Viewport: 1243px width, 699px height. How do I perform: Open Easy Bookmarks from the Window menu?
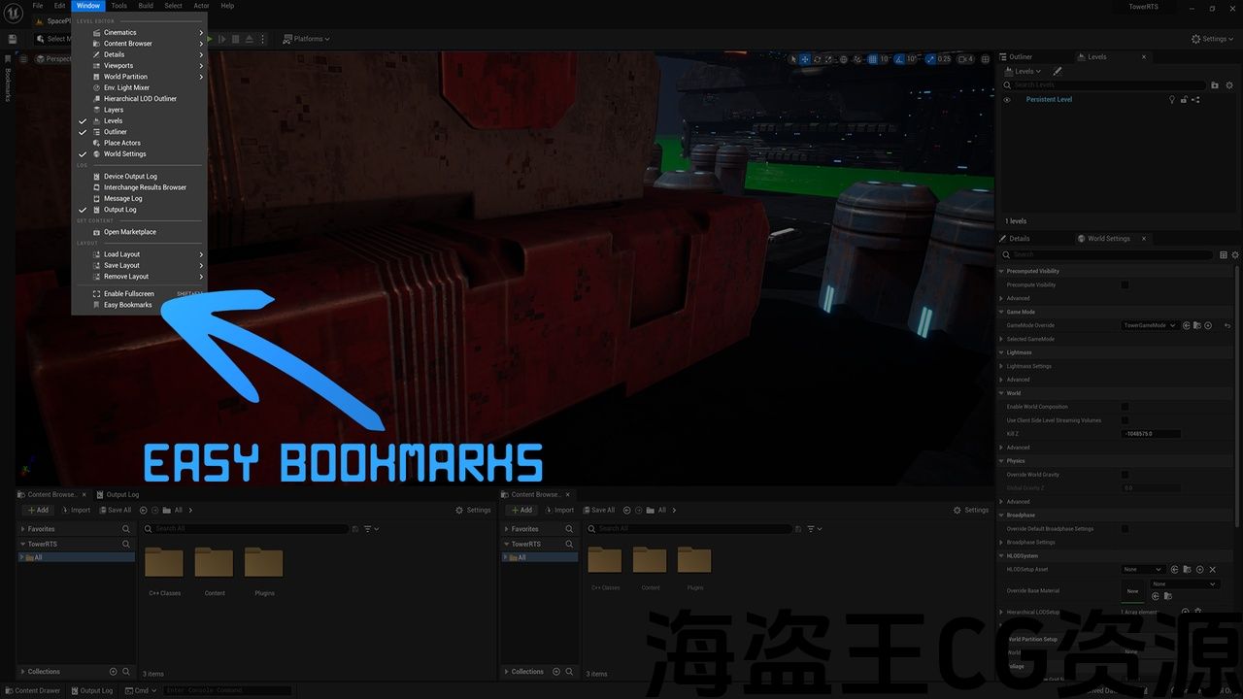[127, 305]
